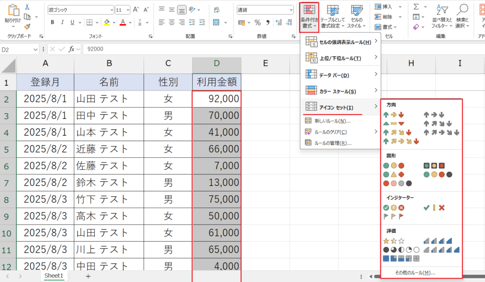
Task: Select ルールの管理 menu entry
Action: click(340, 143)
